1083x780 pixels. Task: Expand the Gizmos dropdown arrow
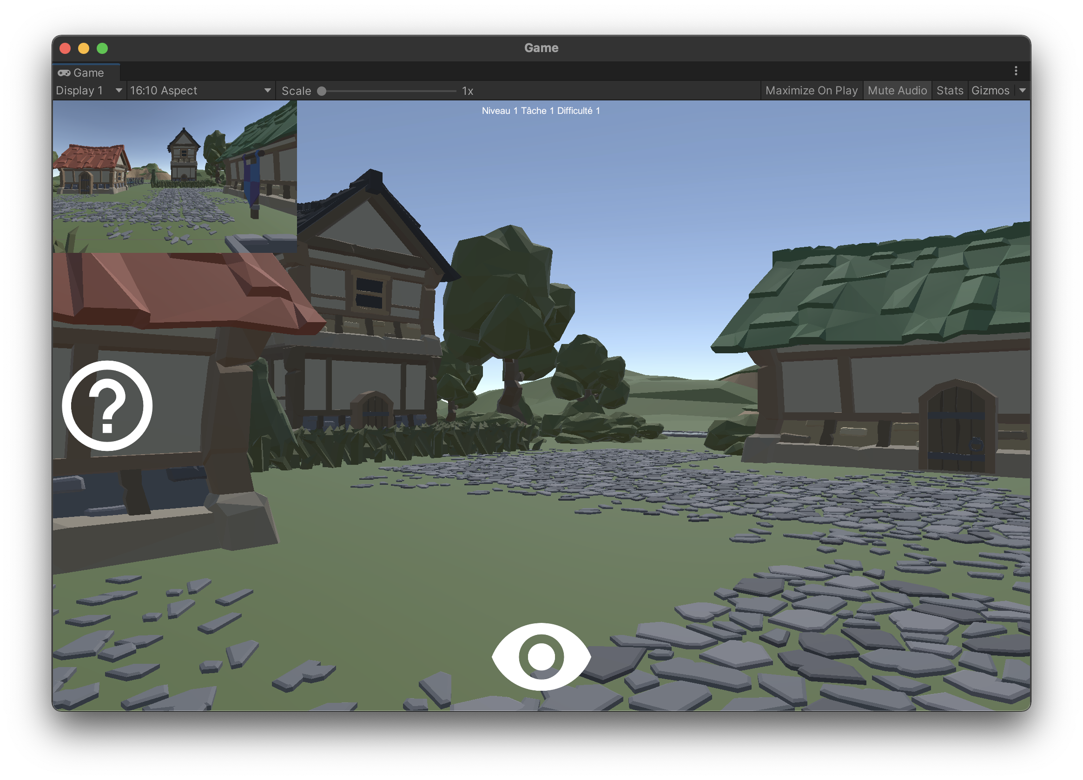(1023, 90)
